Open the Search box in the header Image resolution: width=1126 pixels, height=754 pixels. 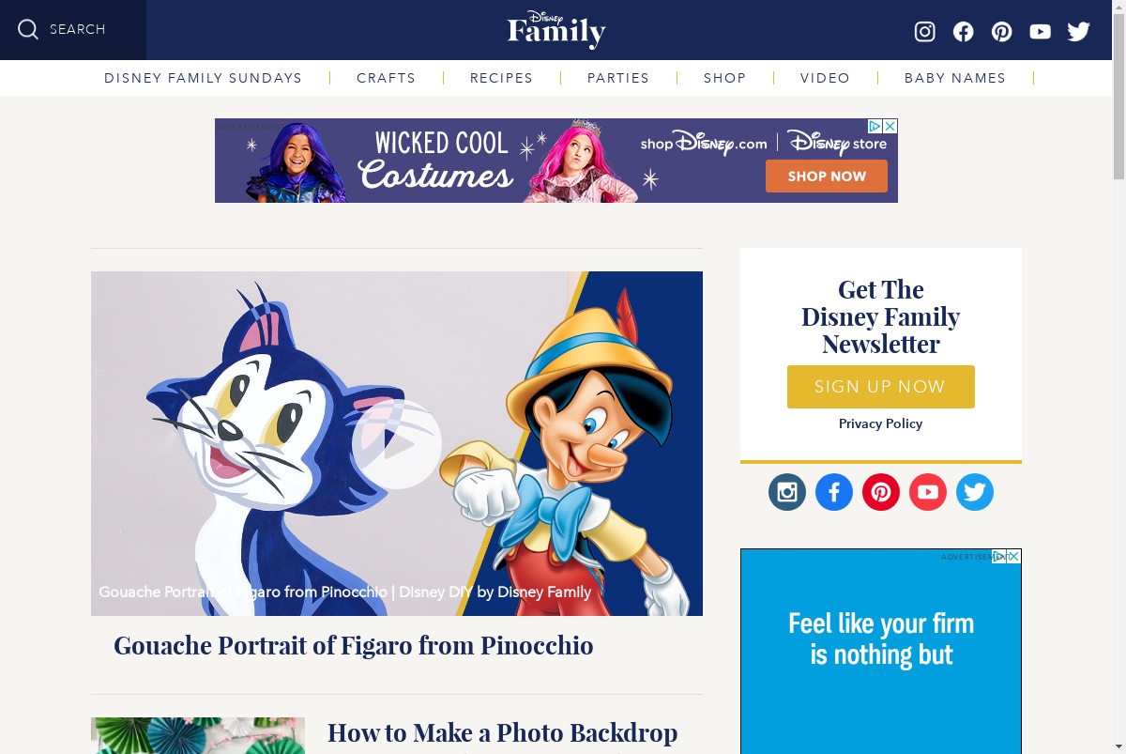[x=73, y=30]
